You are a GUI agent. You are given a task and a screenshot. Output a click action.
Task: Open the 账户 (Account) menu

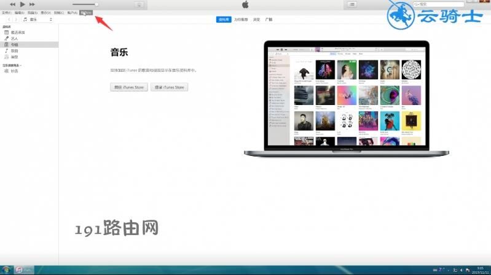73,13
